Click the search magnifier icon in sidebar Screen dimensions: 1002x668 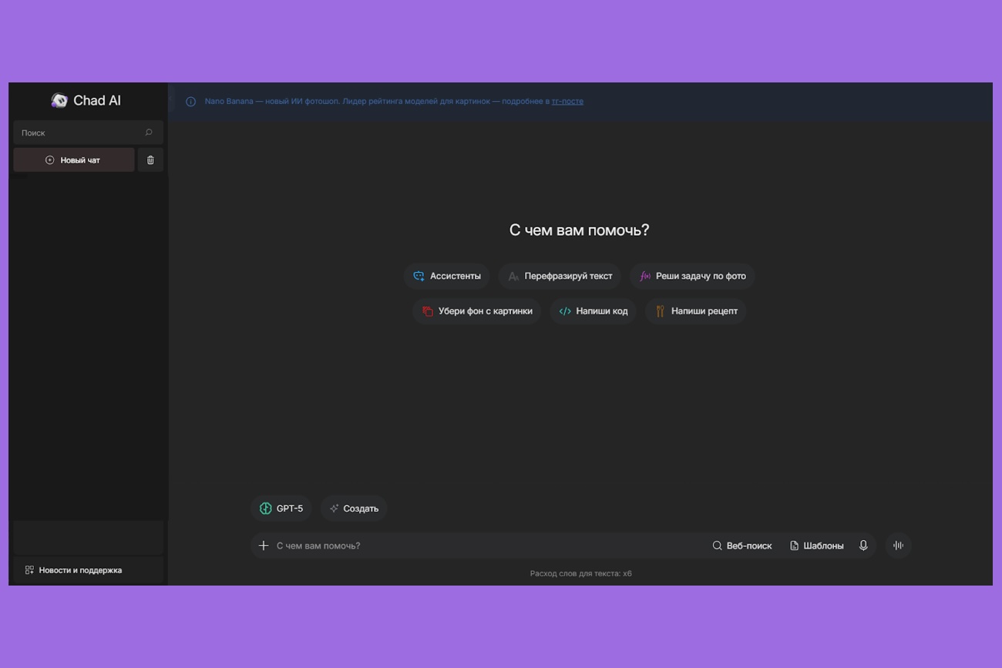pyautogui.click(x=149, y=133)
